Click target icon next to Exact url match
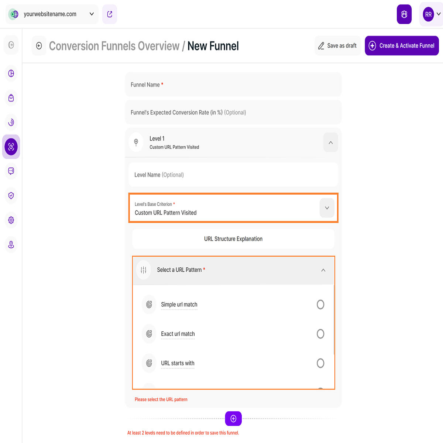The width and height of the screenshot is (443, 443). pyautogui.click(x=149, y=334)
